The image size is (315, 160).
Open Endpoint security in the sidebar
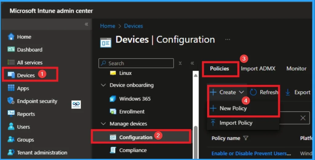coord(32,101)
